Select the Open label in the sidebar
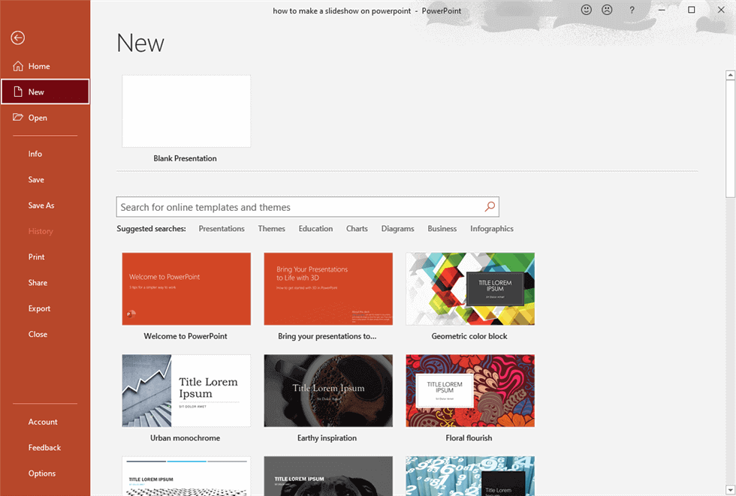Image resolution: width=736 pixels, height=496 pixels. pyautogui.click(x=38, y=118)
